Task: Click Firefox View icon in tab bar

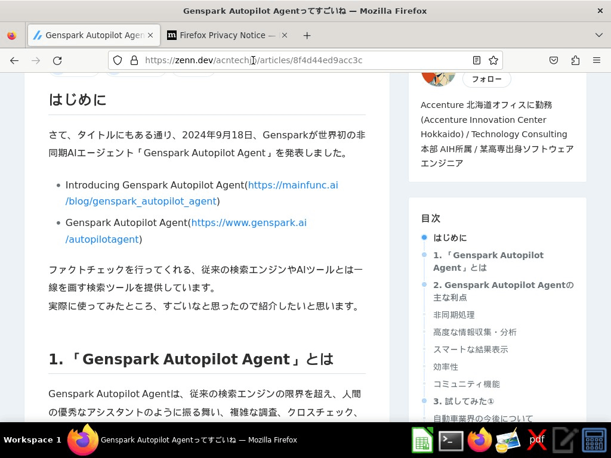Action: (x=12, y=35)
